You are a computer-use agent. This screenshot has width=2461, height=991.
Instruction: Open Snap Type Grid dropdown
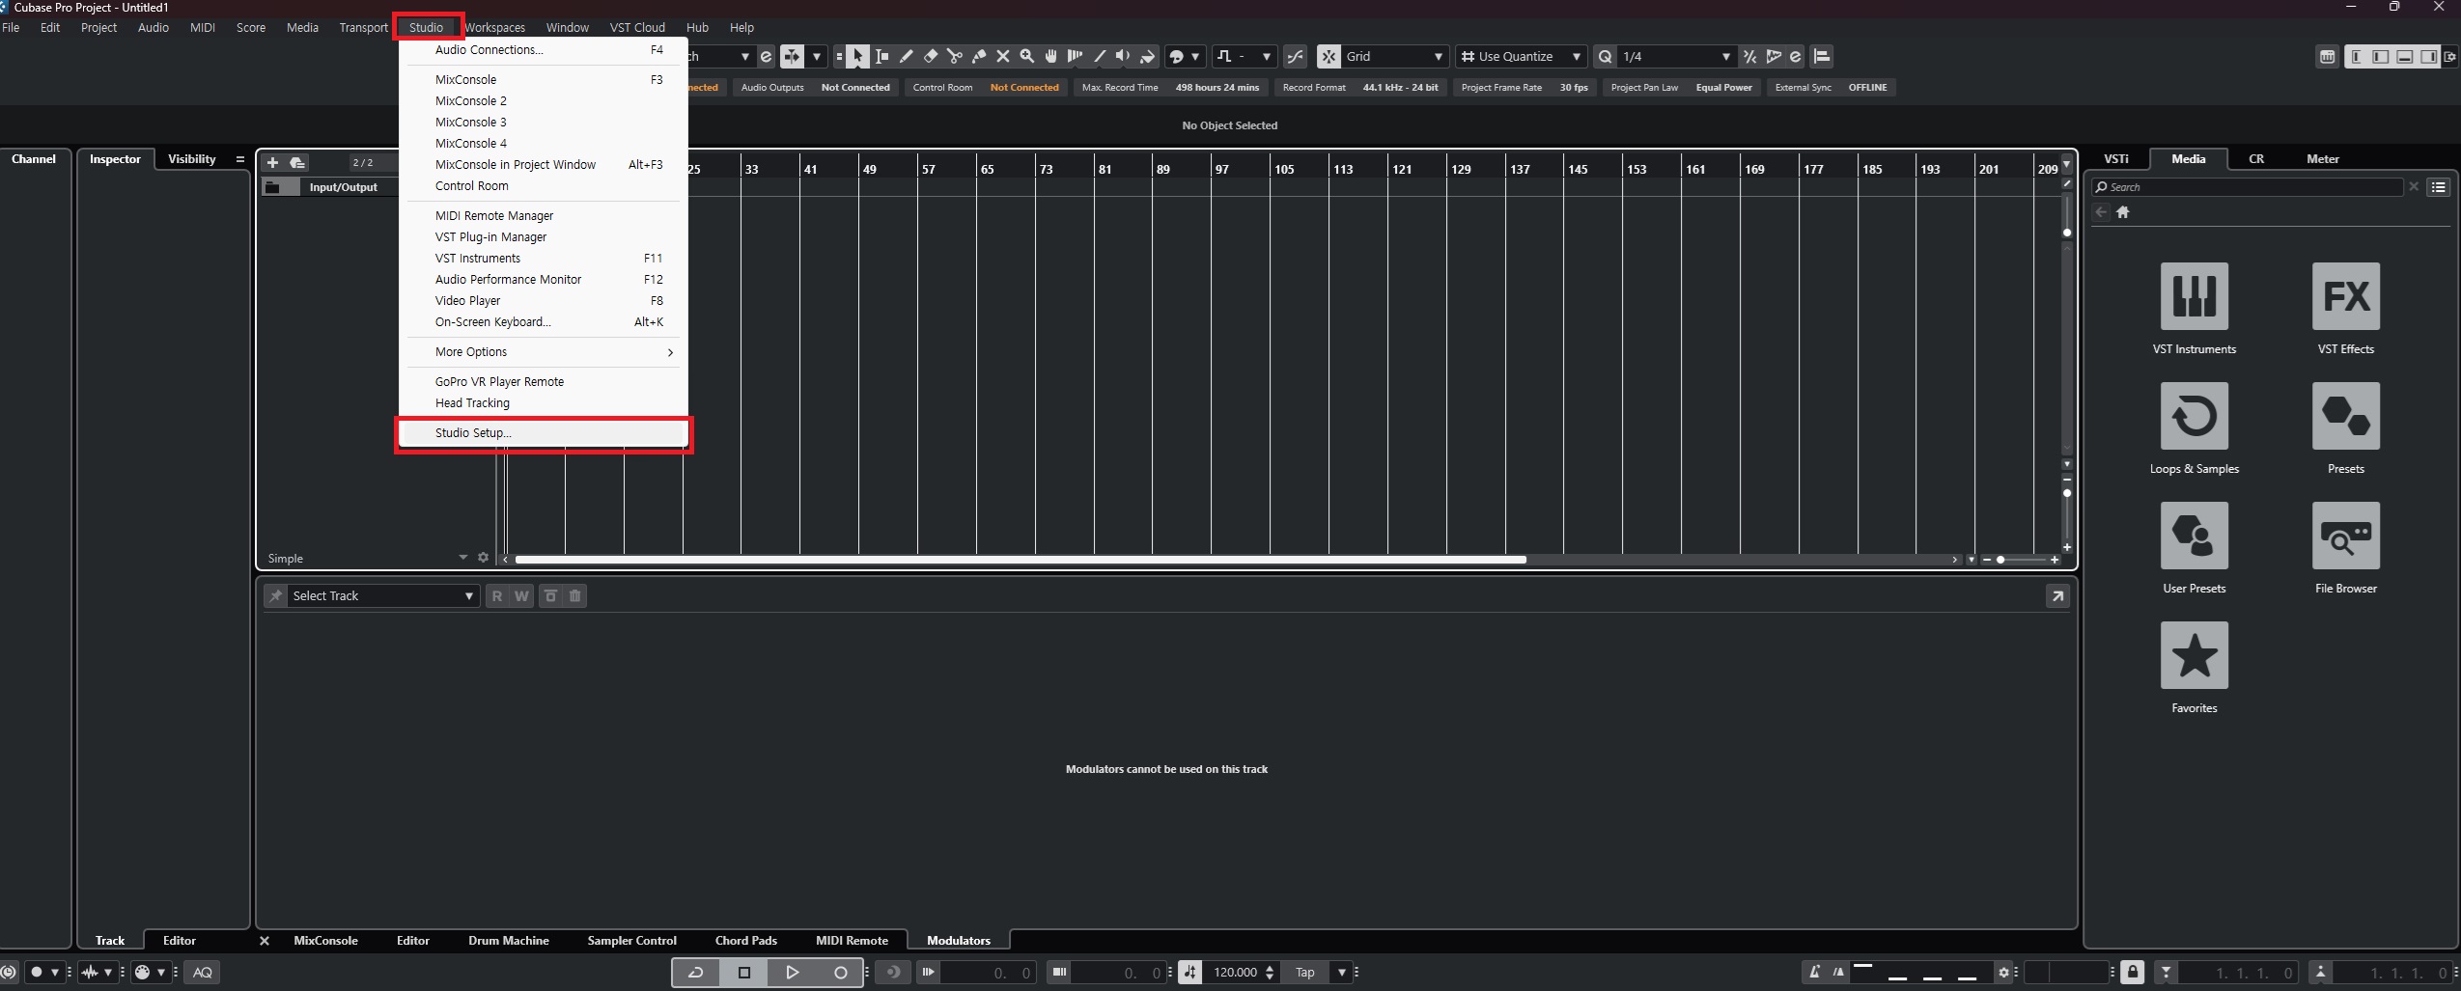pyautogui.click(x=1395, y=56)
